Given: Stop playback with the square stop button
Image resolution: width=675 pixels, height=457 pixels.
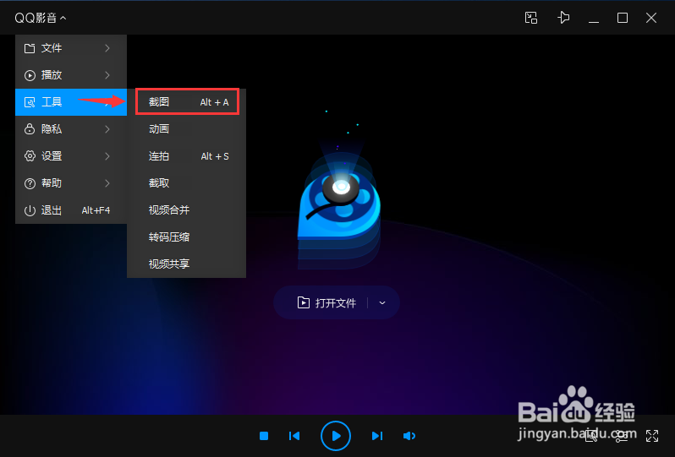Looking at the screenshot, I should point(264,436).
